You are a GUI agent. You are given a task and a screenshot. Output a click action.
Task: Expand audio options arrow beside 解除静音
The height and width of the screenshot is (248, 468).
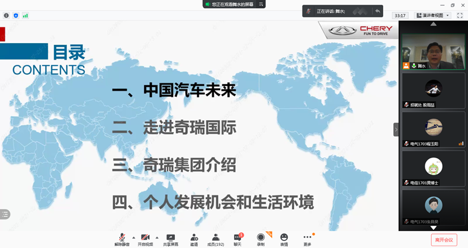pyautogui.click(x=133, y=237)
